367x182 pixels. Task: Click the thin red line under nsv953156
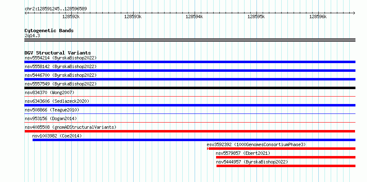(x=190, y=122)
